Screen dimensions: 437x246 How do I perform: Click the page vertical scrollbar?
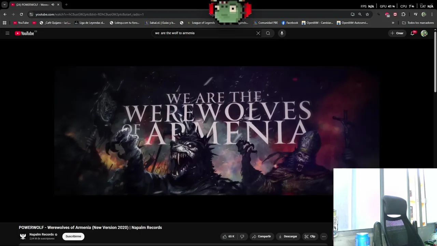pos(435,61)
